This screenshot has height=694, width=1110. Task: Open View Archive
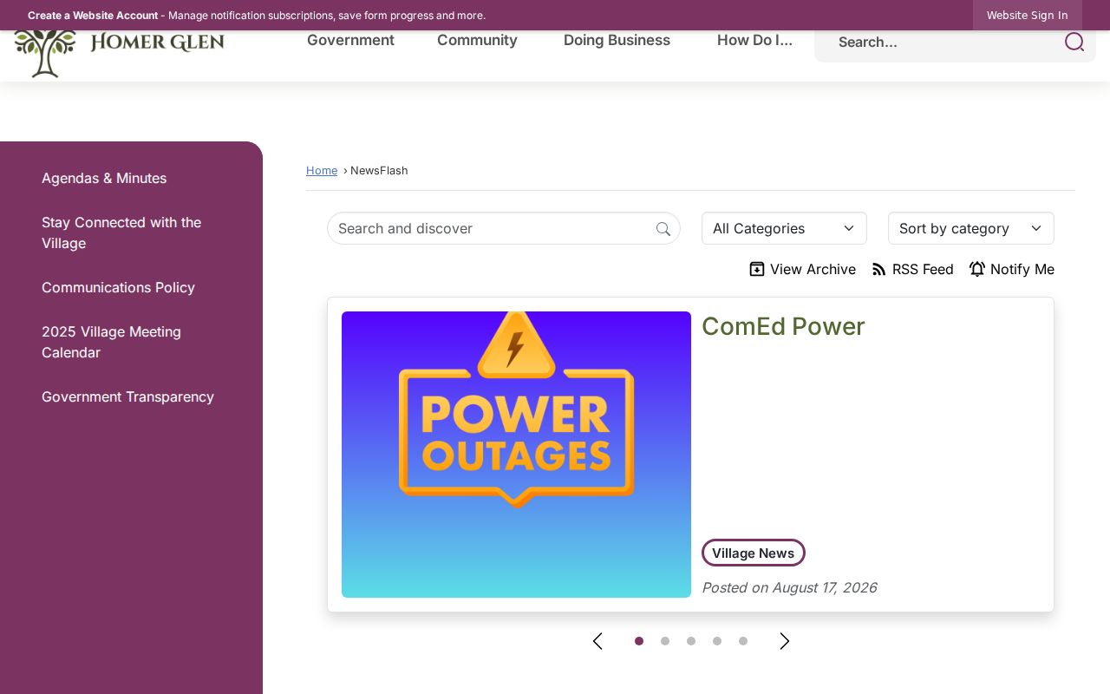click(x=802, y=269)
